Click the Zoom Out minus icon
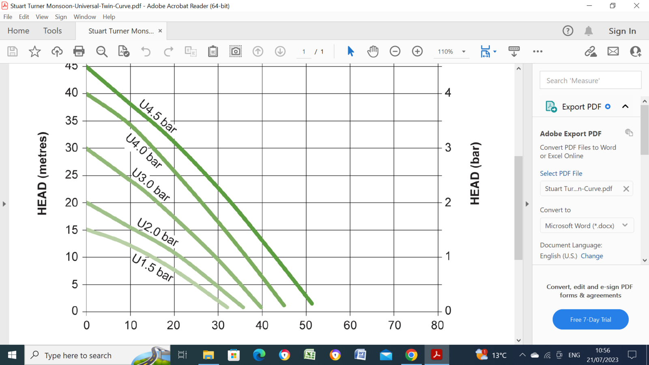The image size is (649, 365). point(395,52)
